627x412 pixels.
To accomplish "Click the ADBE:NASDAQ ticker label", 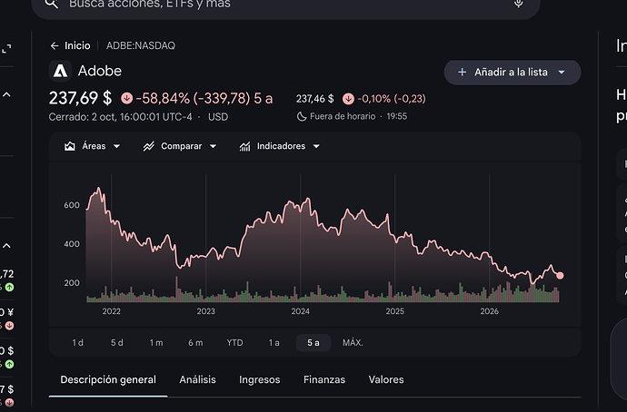I will [141, 45].
